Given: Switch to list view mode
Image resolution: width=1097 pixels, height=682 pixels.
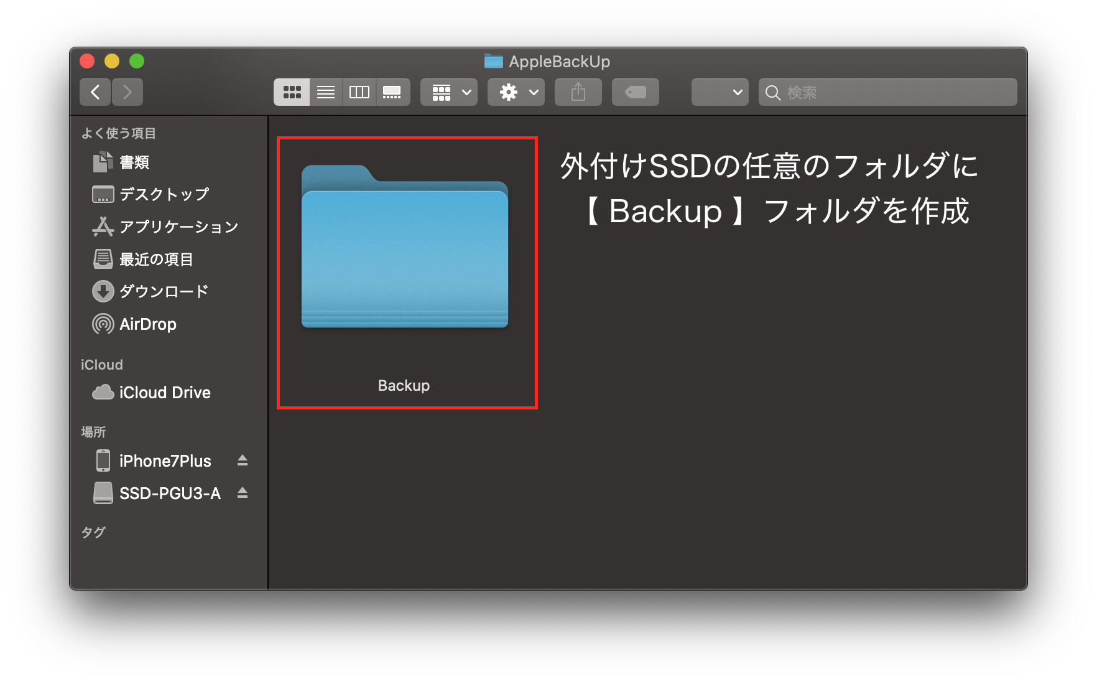Looking at the screenshot, I should tap(326, 92).
